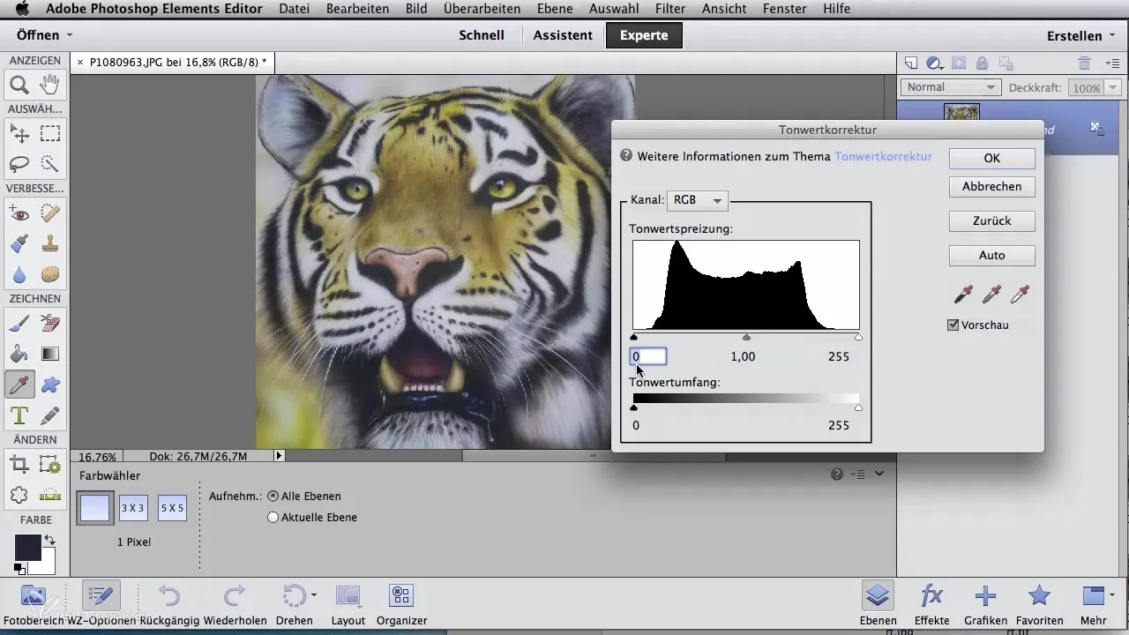Click the Auto button
This screenshot has height=635, width=1129.
click(992, 255)
